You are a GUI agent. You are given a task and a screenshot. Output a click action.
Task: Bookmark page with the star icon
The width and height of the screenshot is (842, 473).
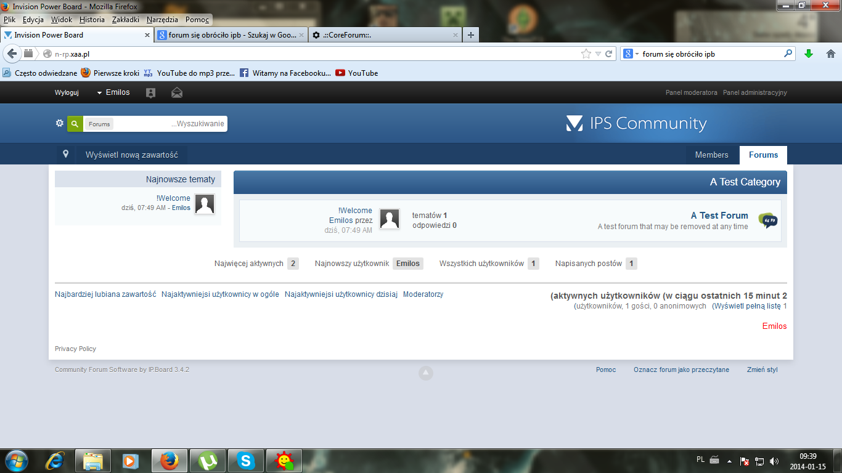click(586, 54)
